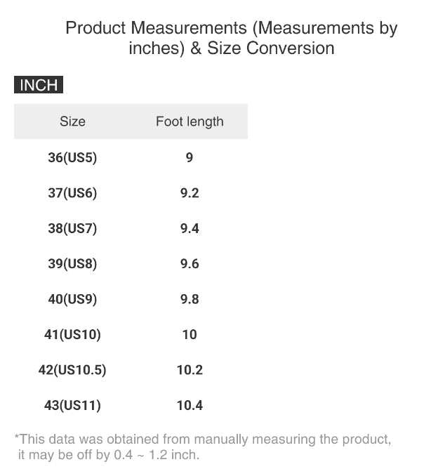Select the 10.4 foot length cell

190,405
